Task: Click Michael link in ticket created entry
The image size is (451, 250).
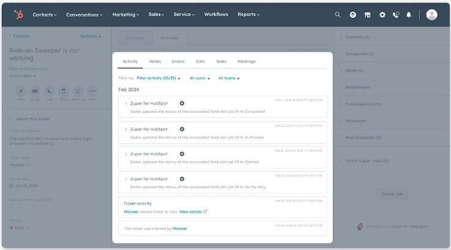Action: [180, 229]
